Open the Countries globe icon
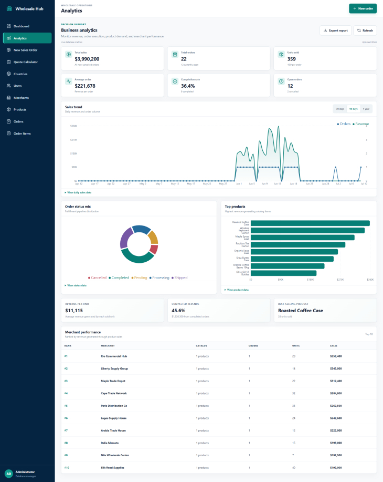The width and height of the screenshot is (383, 482). click(x=8, y=74)
